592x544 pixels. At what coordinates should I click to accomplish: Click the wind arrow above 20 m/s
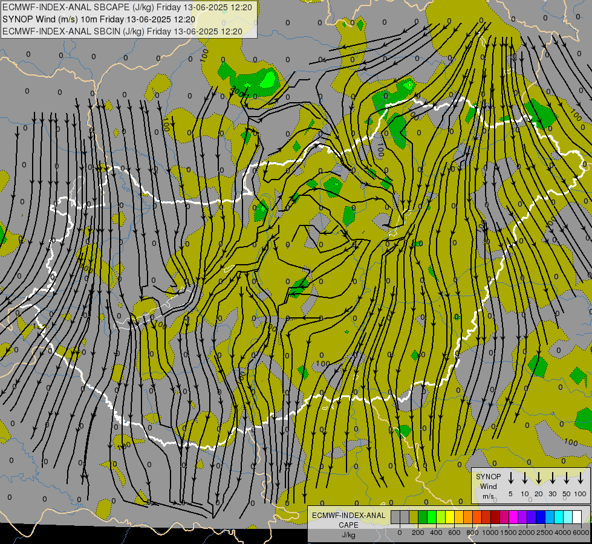coord(538,478)
